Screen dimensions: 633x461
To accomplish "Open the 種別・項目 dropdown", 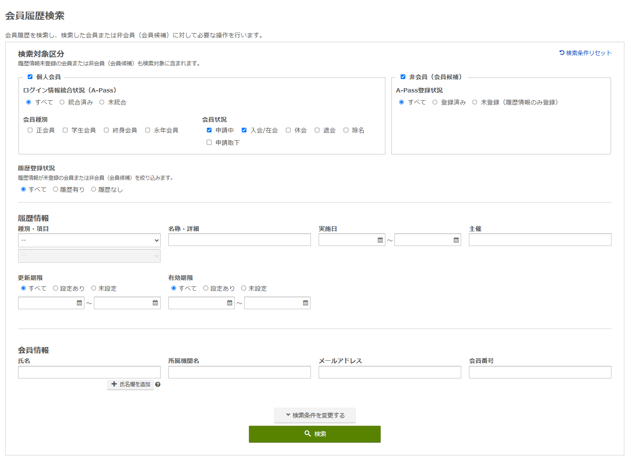I will (x=89, y=240).
